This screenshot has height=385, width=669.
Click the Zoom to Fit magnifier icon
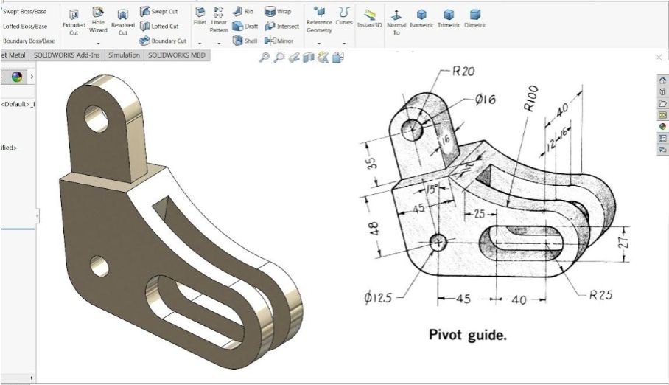click(x=265, y=58)
